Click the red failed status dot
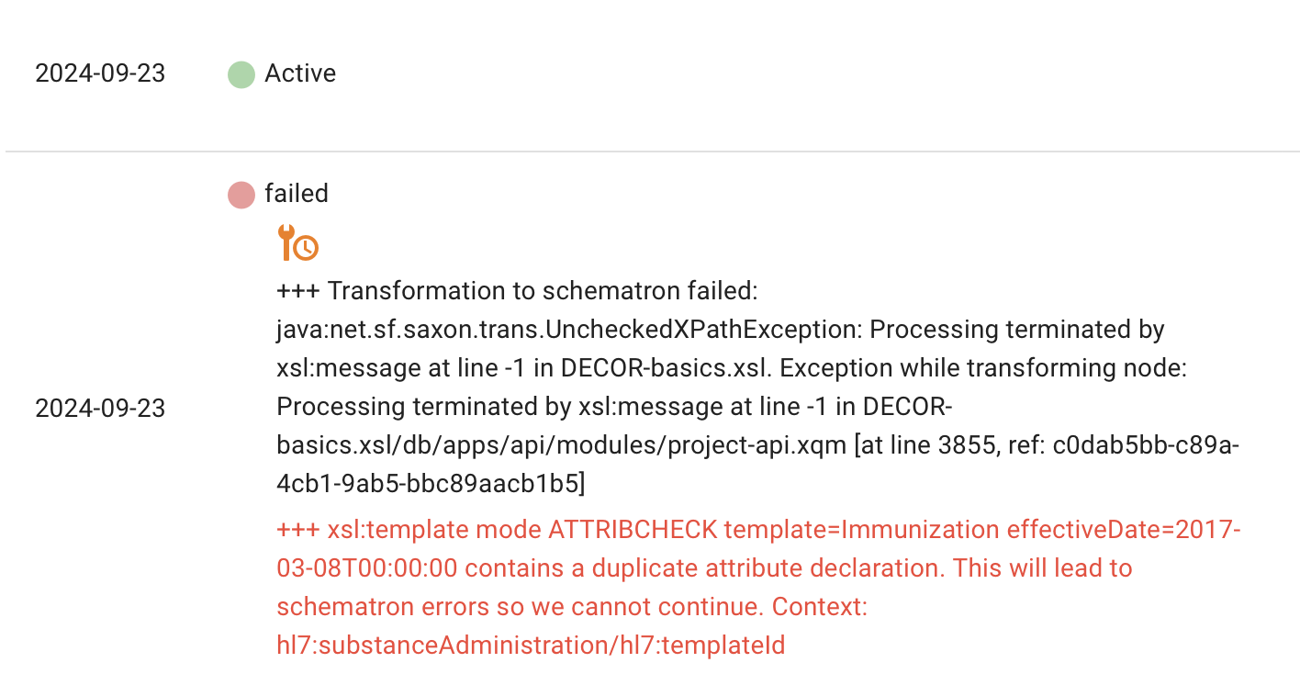Screen dimensions: 1300x685 pos(241,195)
